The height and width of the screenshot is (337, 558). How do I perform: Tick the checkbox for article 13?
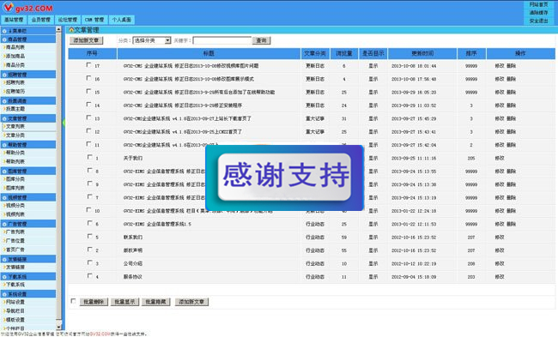click(88, 117)
